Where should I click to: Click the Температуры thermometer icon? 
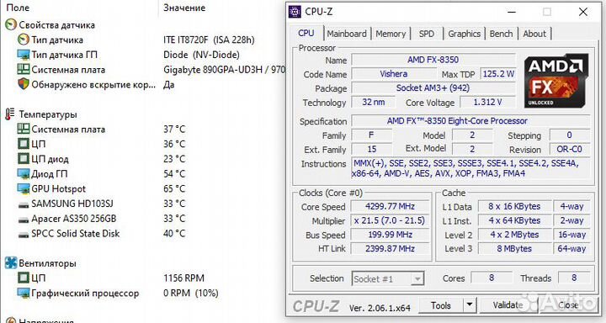click(x=10, y=114)
